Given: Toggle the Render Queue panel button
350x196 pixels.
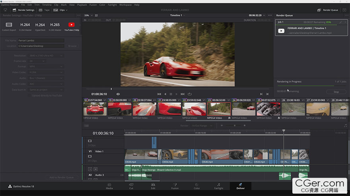Looking at the screenshot, I should tap(328, 10).
